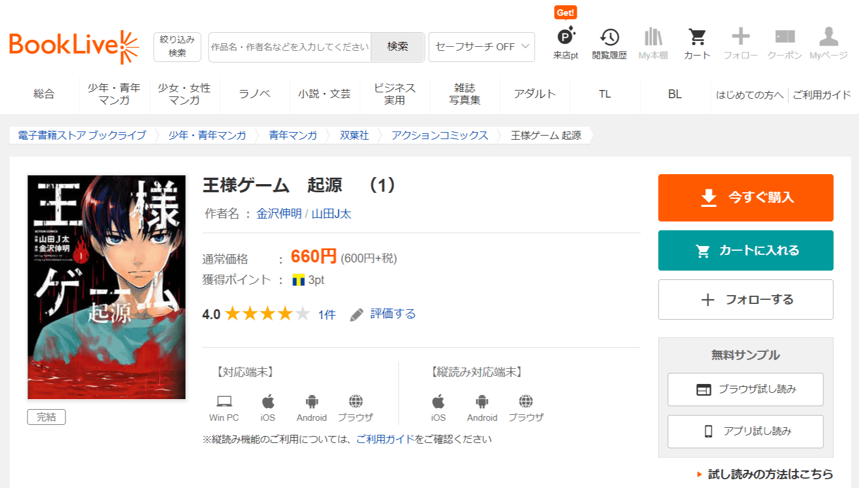The image size is (859, 488).
Task: Click the 王様ゲーム 起源 cover image
Action: coord(106,287)
